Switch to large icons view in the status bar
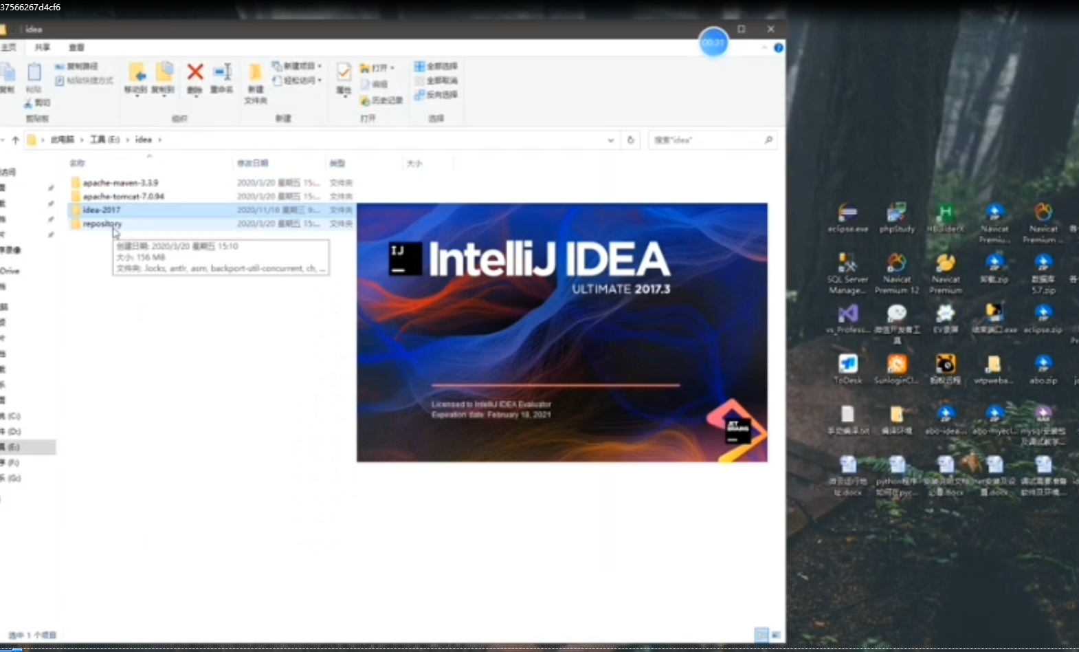Image resolution: width=1079 pixels, height=652 pixels. tap(776, 635)
